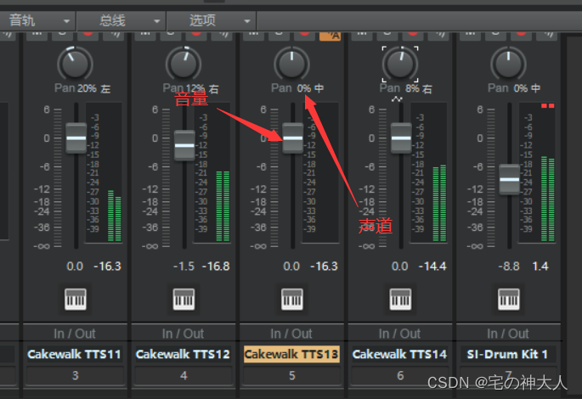Click the Pan 20% 左 readout
Image resolution: width=582 pixels, height=399 pixels.
[x=82, y=88]
